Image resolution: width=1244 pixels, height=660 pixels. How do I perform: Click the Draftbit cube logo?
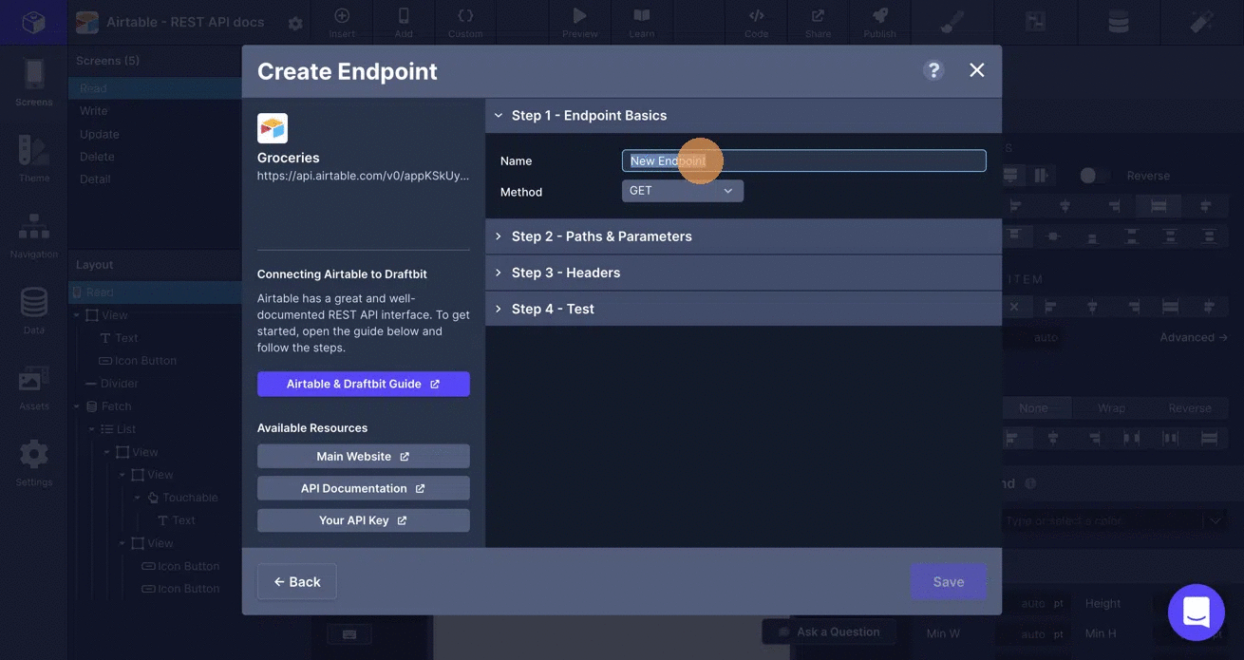(34, 22)
